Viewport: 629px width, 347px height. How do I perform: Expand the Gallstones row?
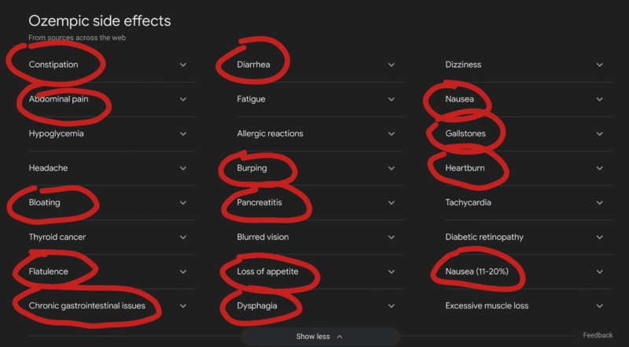pos(599,134)
